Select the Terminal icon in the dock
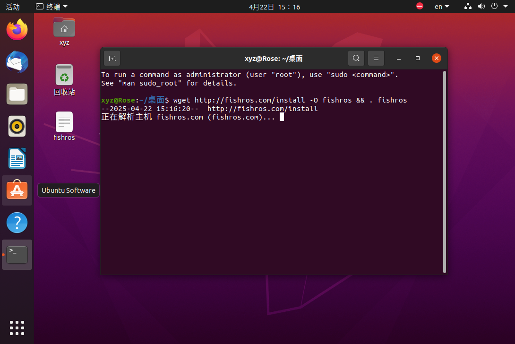The image size is (515, 344). [17, 255]
